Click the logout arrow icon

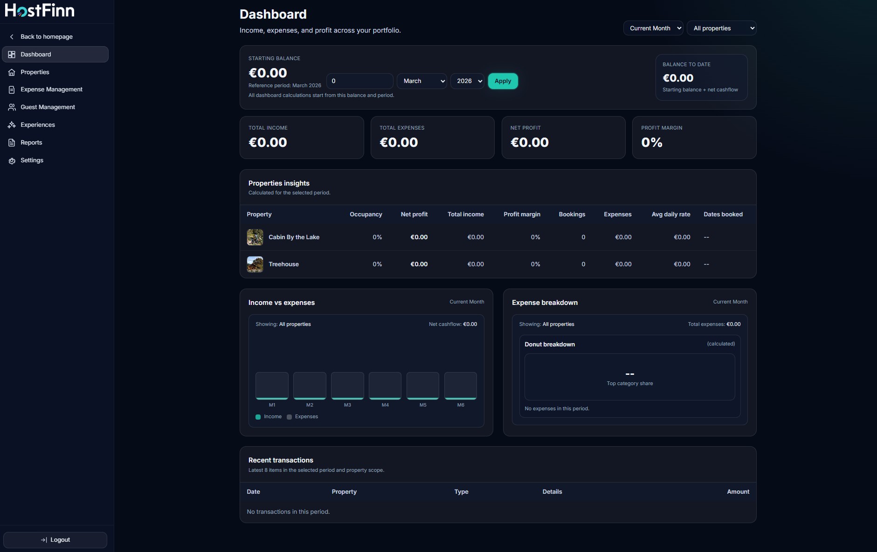coord(44,539)
